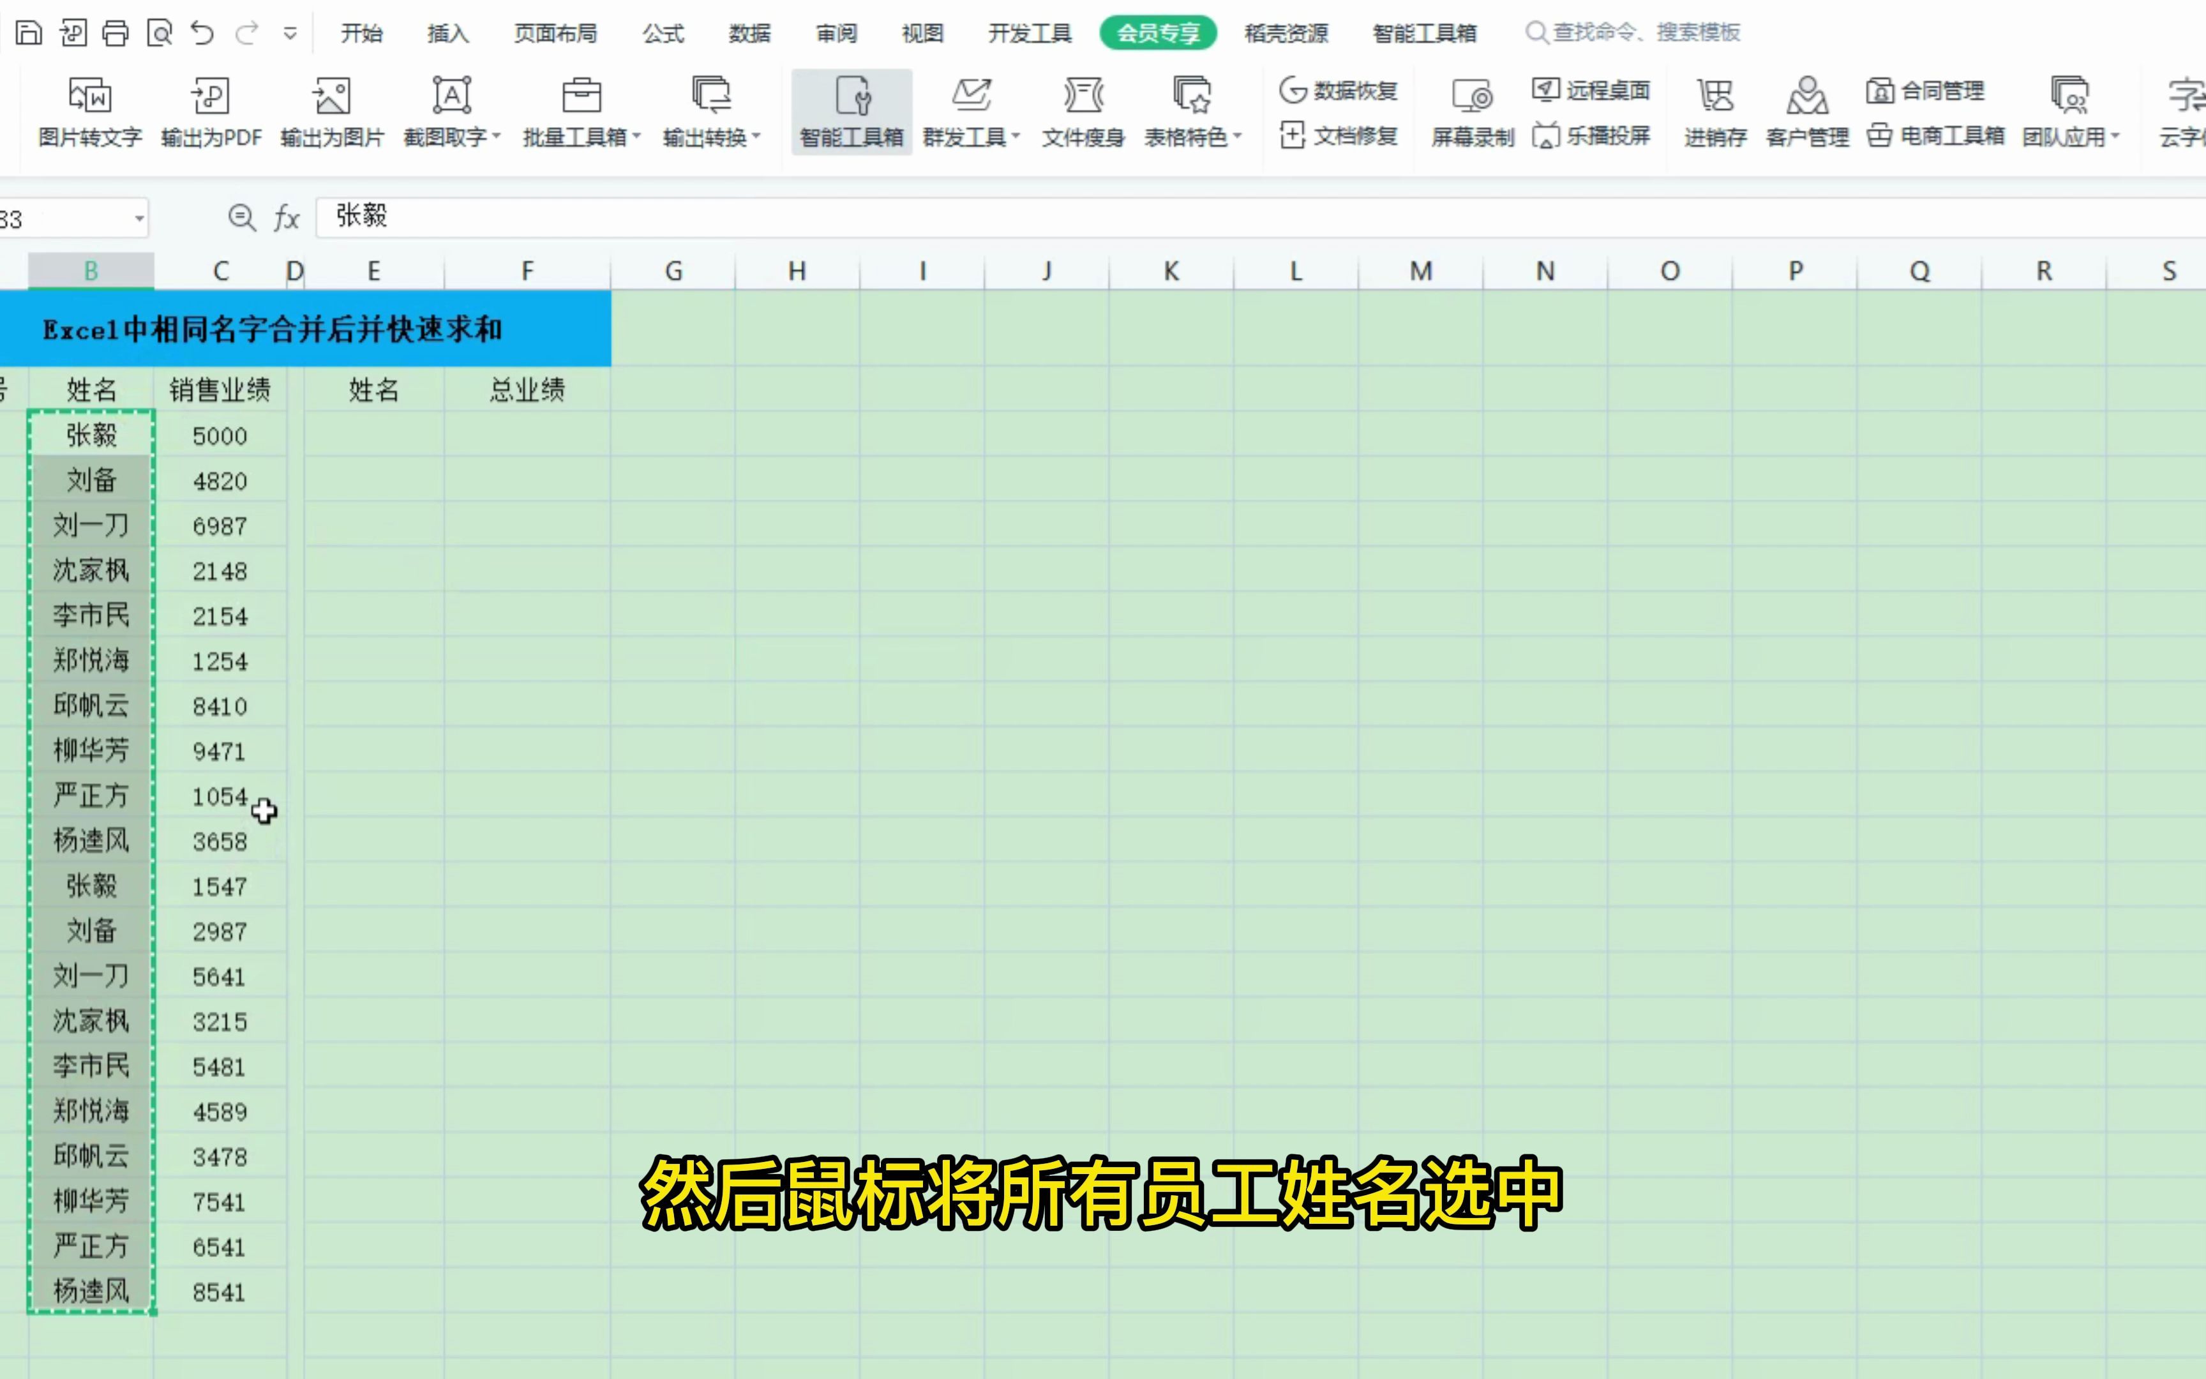
Task: Click 文档修复 tool
Action: [1338, 136]
